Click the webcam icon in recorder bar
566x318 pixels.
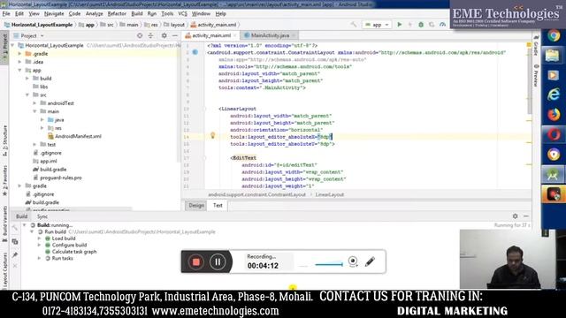point(353,261)
